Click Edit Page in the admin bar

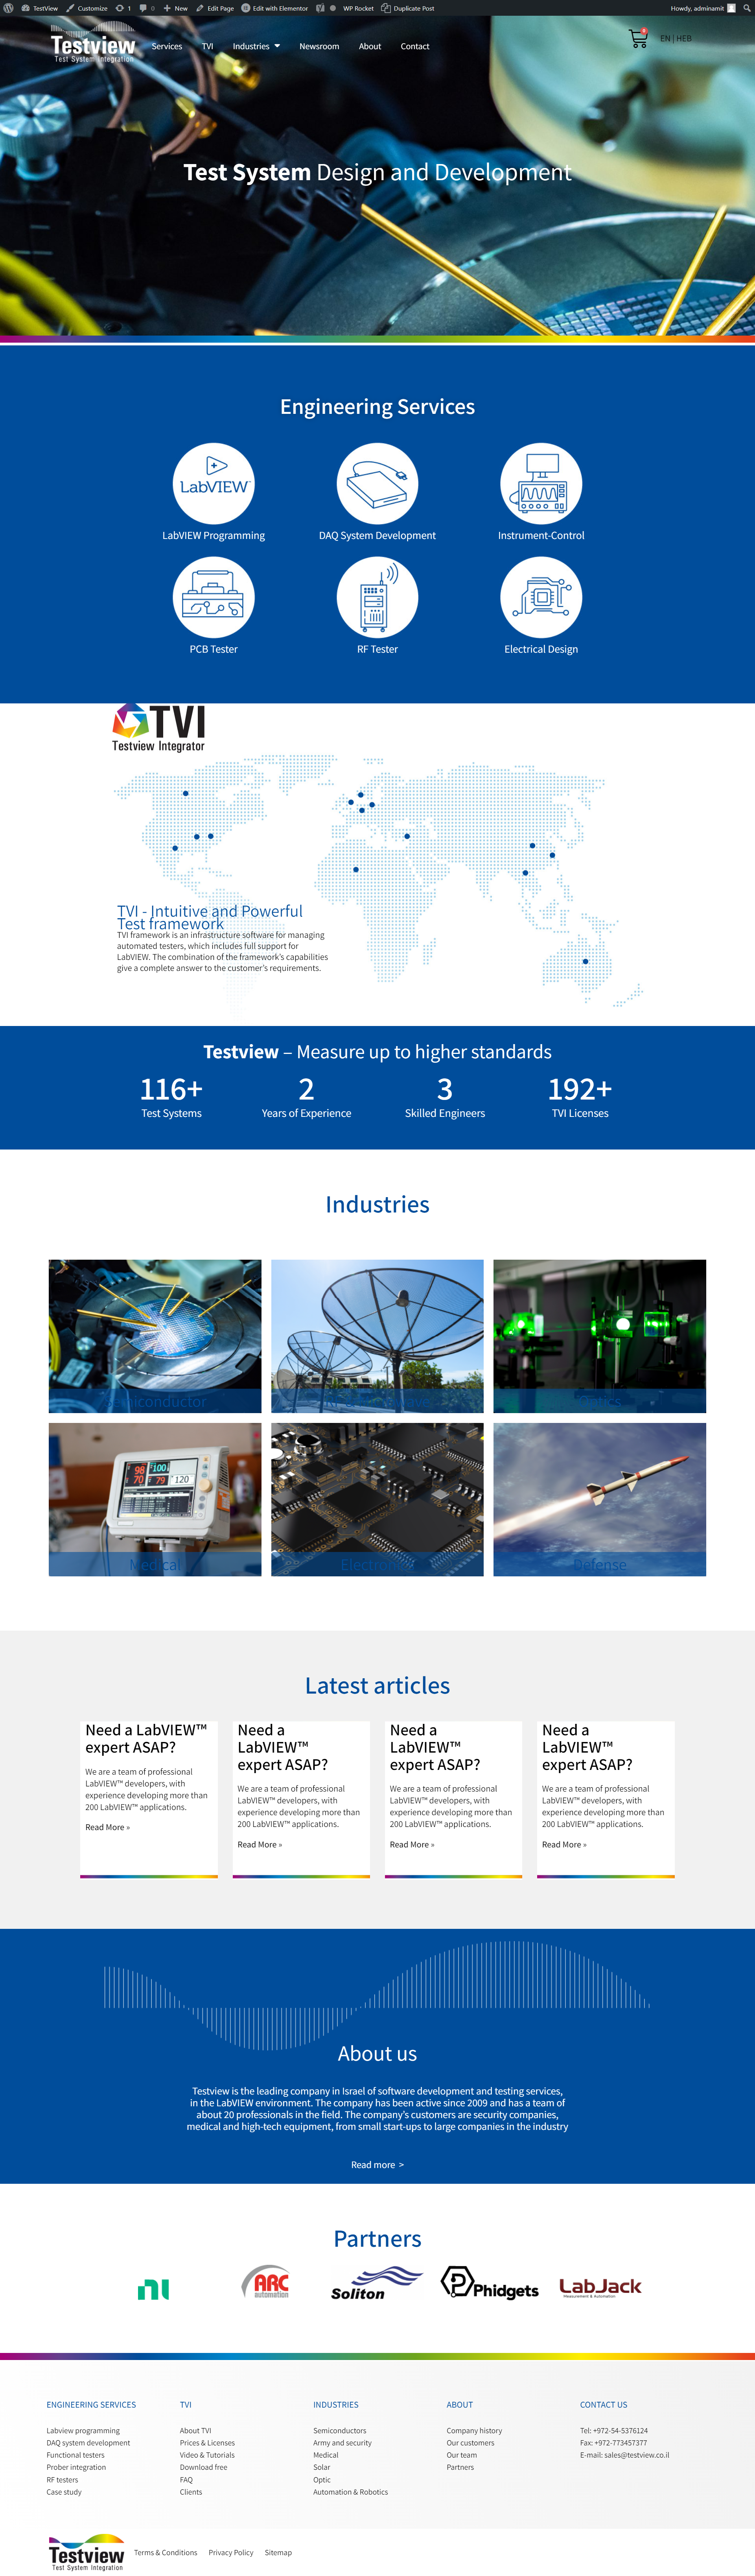tap(215, 8)
